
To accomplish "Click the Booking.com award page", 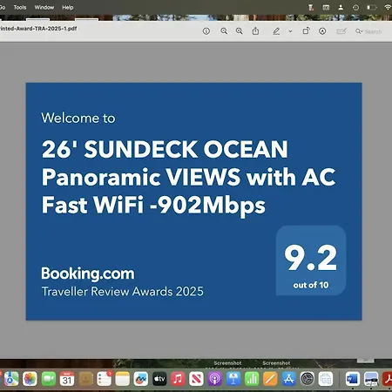I will (194, 201).
